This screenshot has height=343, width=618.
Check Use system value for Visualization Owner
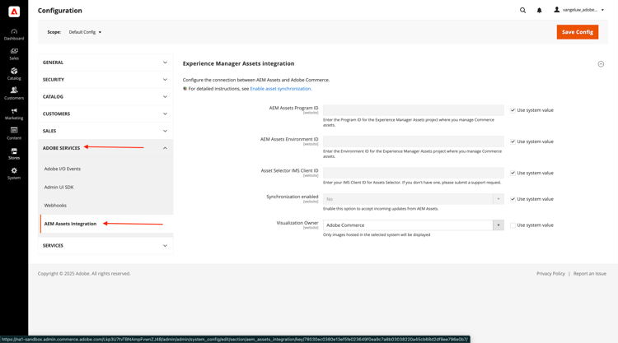pos(513,225)
